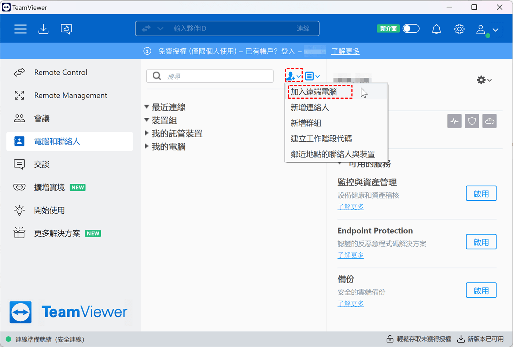The width and height of the screenshot is (513, 347).
Task: Open the view list options dropdown
Action: (x=312, y=76)
